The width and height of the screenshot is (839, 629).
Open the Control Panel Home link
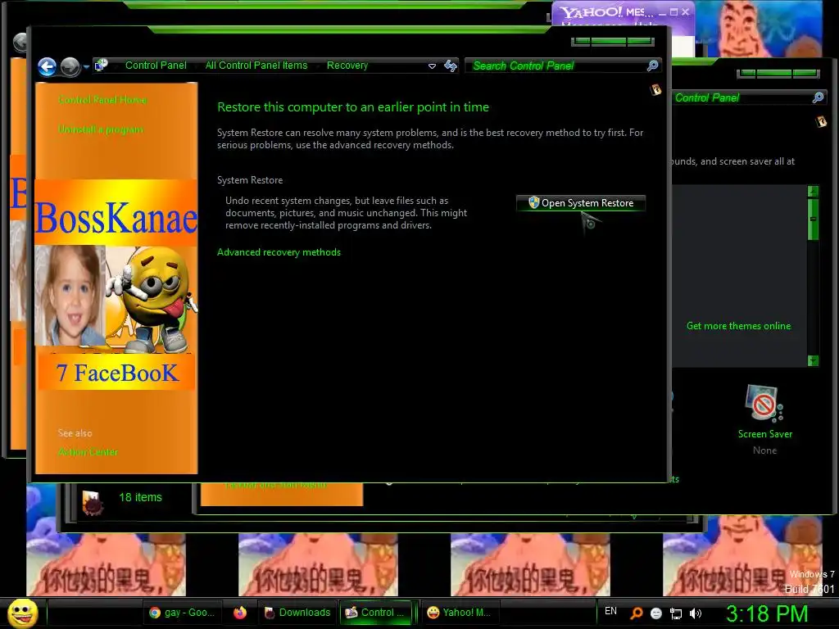[102, 99]
